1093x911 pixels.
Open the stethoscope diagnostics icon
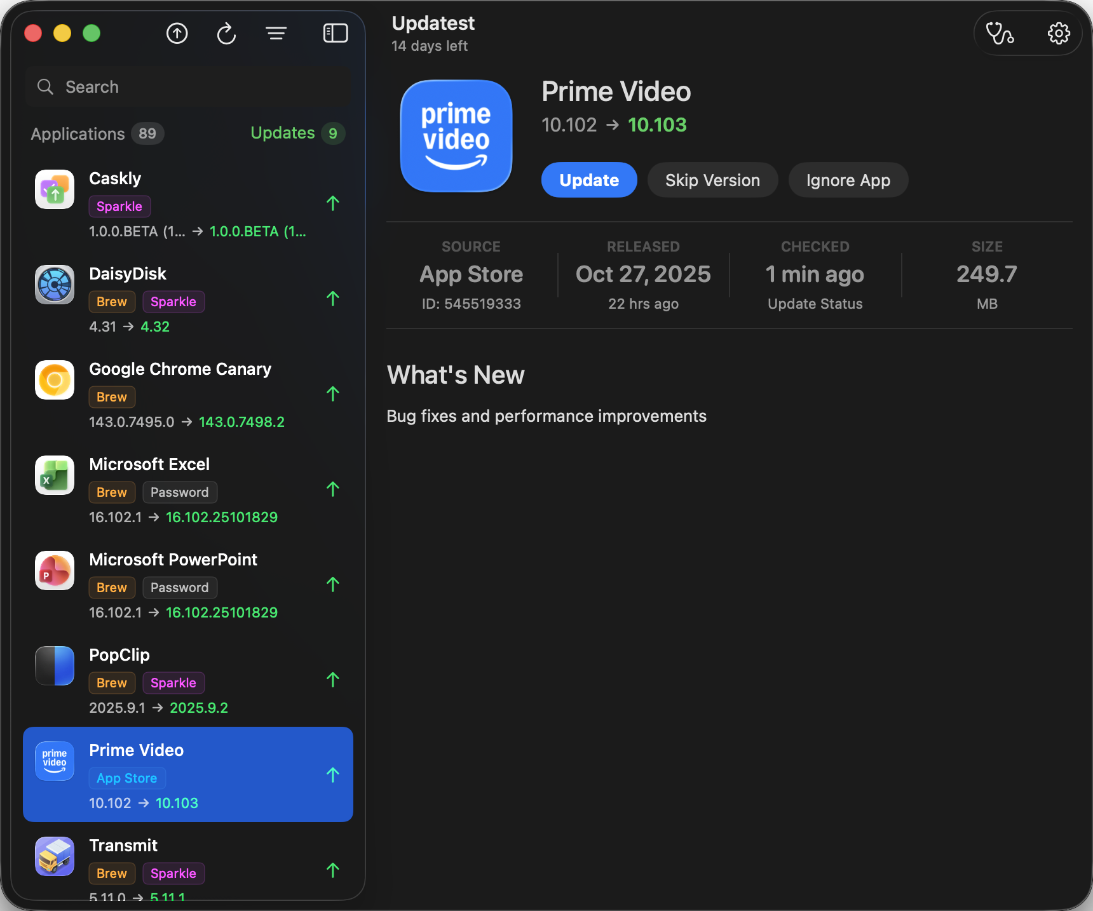coord(999,33)
